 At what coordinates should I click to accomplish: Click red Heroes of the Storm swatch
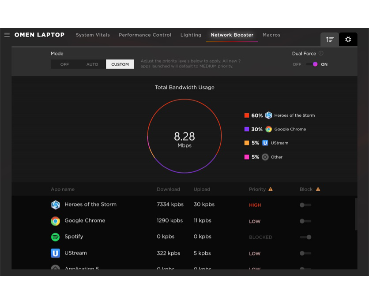247,115
